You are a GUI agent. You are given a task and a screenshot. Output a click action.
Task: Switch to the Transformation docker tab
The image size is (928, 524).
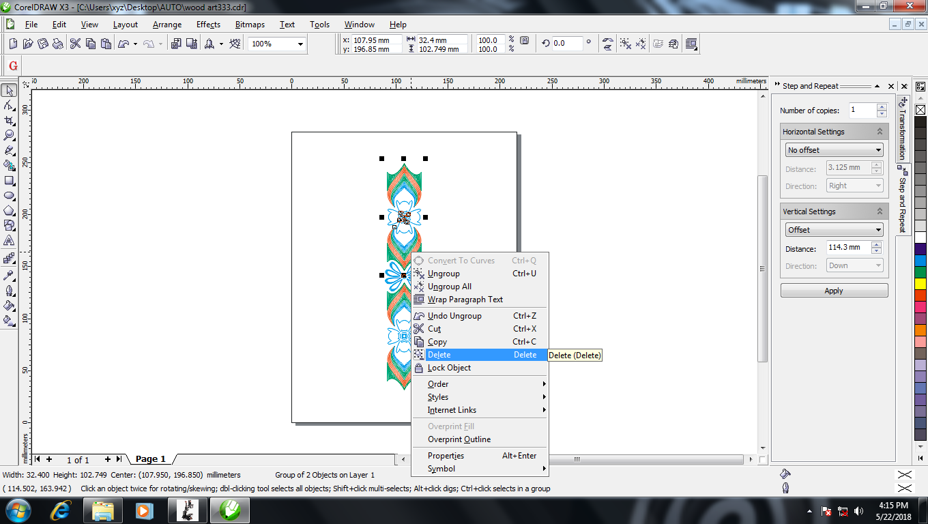pos(902,129)
